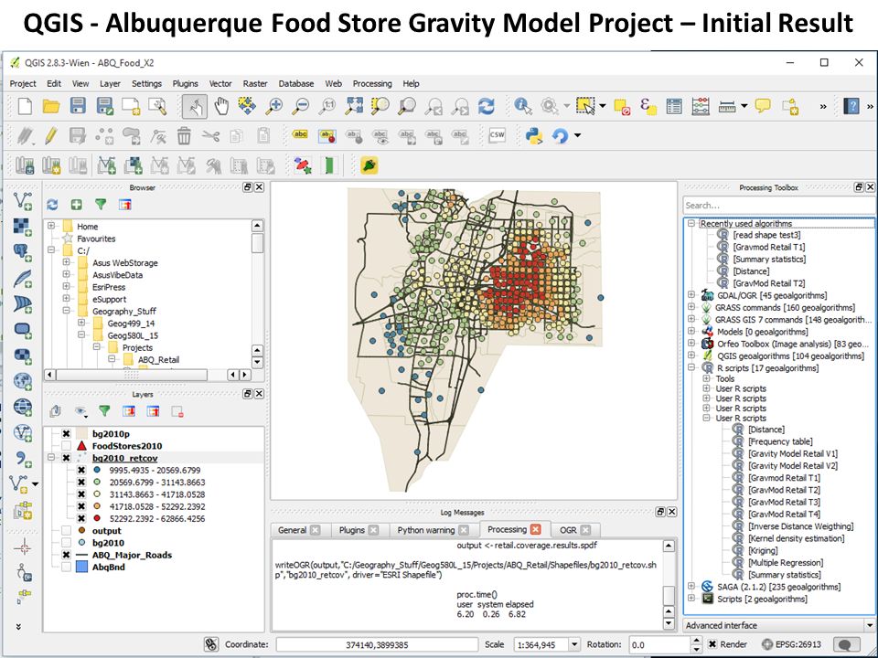Click the Browser panel refresh icon
Image resolution: width=878 pixels, height=658 pixels.
click(x=52, y=205)
